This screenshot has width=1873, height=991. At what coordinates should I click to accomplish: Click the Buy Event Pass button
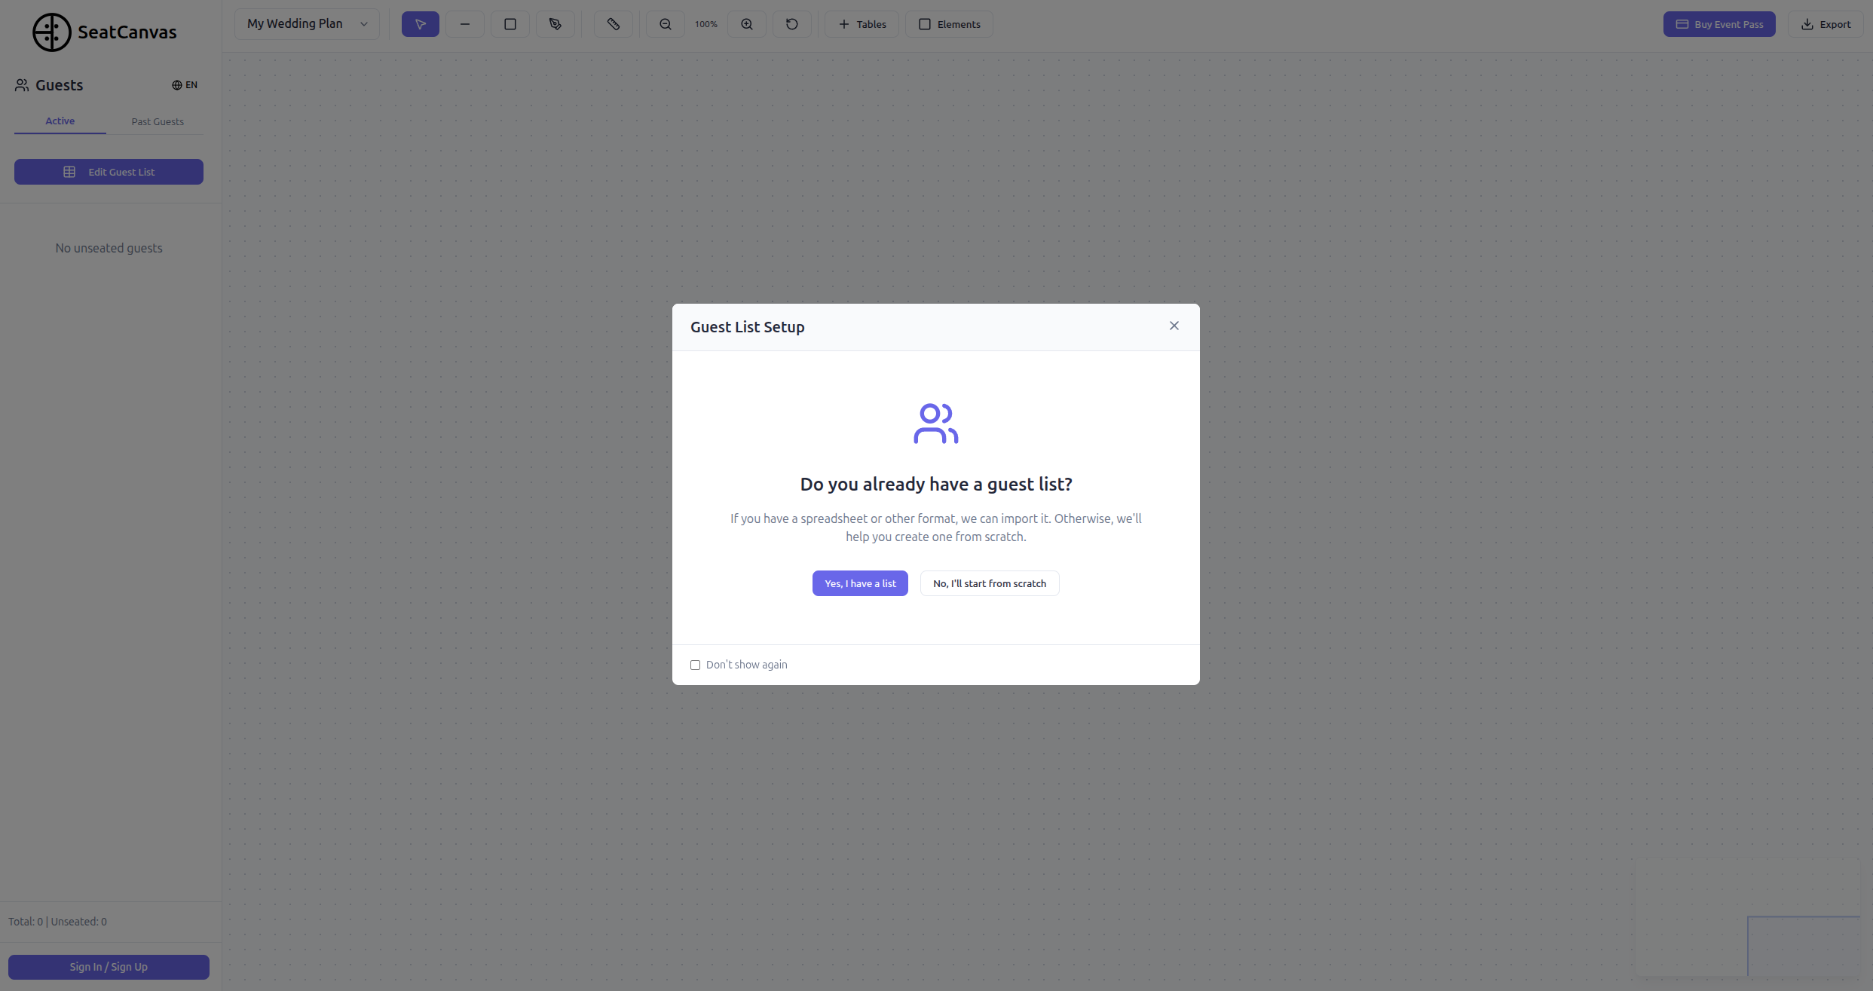1718,24
